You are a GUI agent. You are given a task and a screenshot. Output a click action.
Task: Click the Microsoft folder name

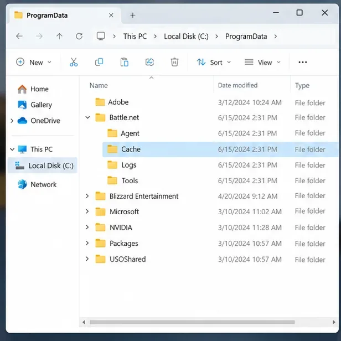[x=124, y=211]
